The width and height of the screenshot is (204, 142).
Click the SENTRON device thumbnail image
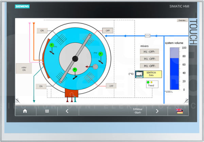tap(139, 74)
